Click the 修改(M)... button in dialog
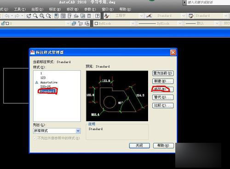This screenshot has height=169, width=230. (x=163, y=89)
